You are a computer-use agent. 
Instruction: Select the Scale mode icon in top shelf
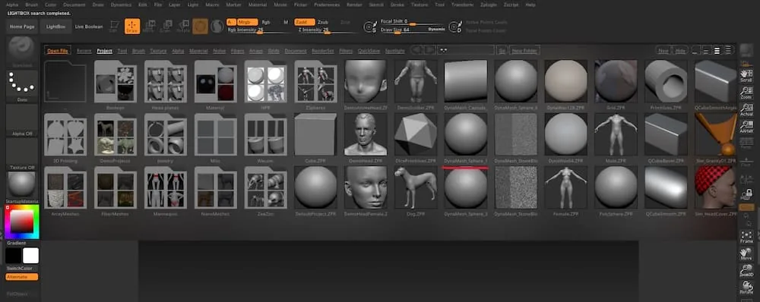pyautogui.click(x=166, y=26)
